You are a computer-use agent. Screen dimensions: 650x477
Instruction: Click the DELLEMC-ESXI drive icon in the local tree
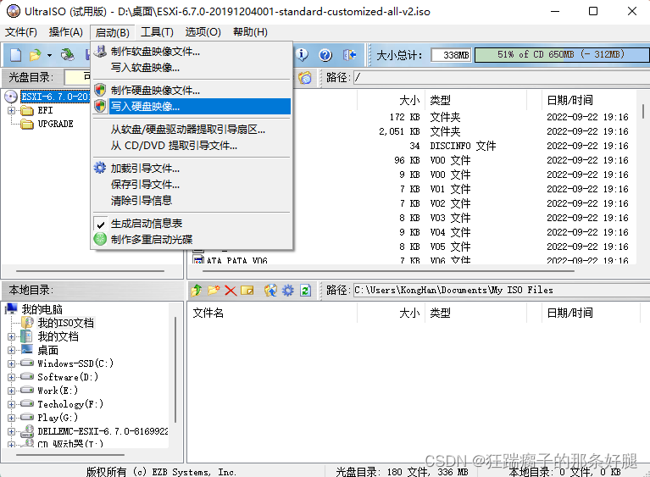click(27, 431)
